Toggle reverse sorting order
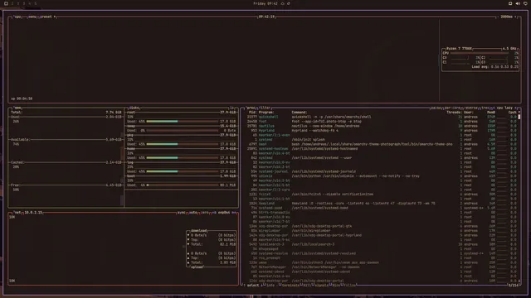This screenshot has width=531, height=298. 470,108
